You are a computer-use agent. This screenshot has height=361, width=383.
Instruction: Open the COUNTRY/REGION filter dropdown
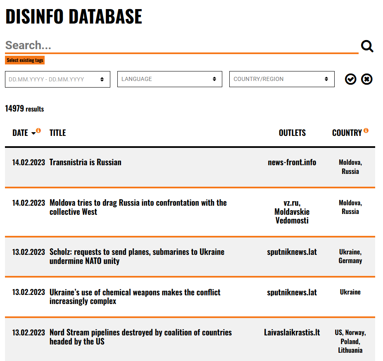(281, 79)
